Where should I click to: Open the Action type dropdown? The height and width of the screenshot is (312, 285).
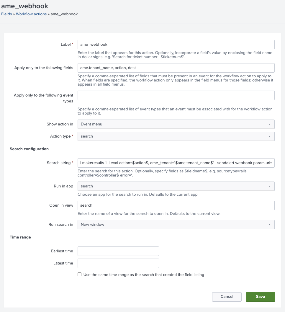point(176,136)
